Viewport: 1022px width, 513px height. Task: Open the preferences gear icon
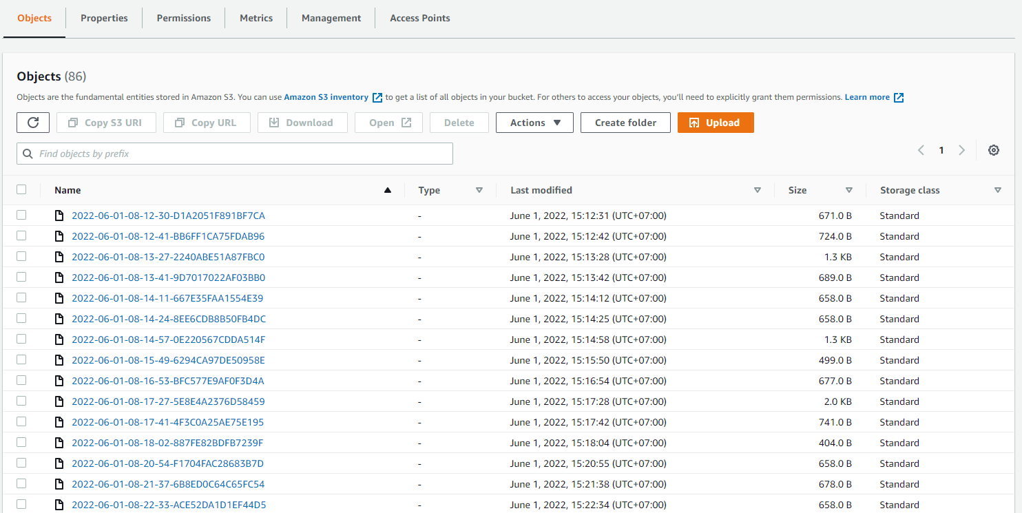point(993,149)
